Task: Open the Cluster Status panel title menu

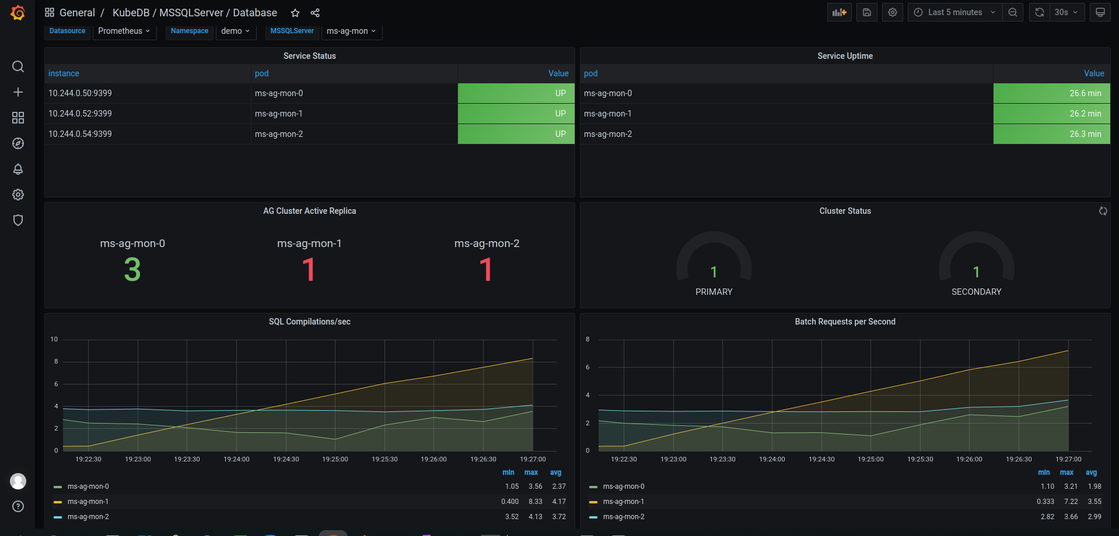Action: (x=845, y=211)
